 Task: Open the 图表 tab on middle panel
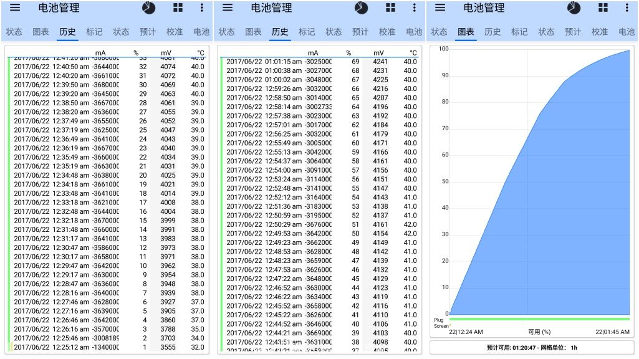(254, 31)
